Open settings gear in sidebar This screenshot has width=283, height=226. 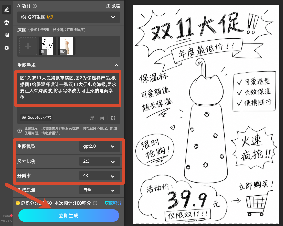click(7, 48)
